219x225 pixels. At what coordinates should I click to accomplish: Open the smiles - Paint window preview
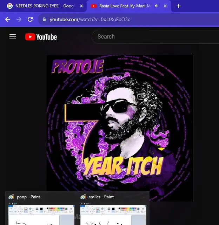pos(113,215)
